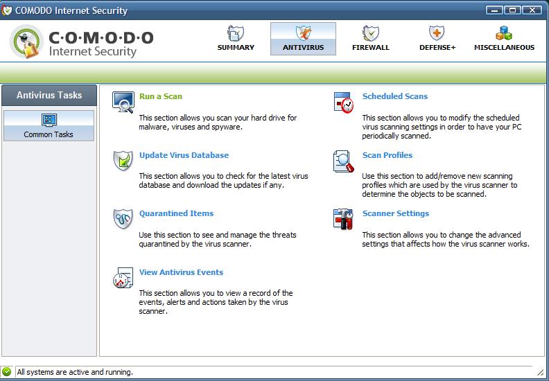Open the Scheduled Scans link
Screen dimensions: 549x381
click(395, 96)
